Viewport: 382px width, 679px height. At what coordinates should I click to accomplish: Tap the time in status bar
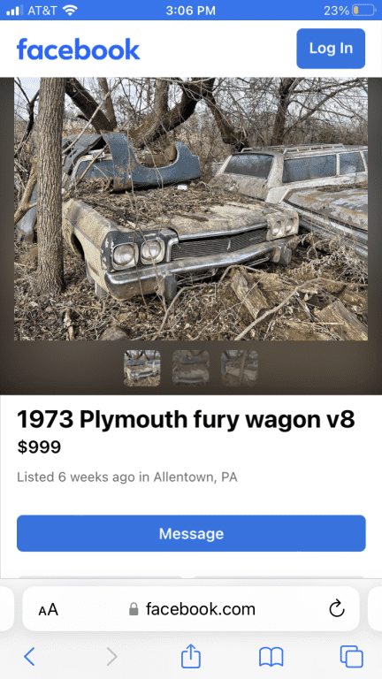191,11
